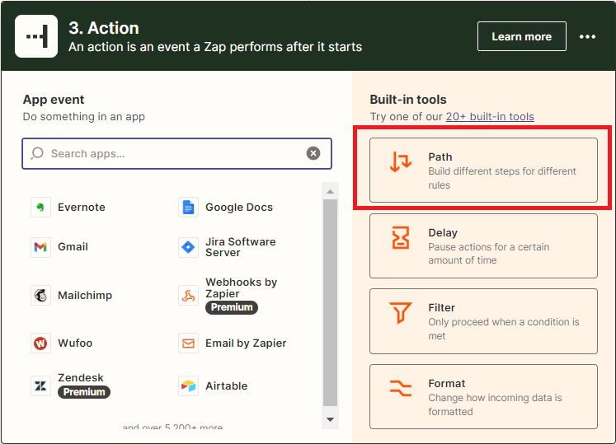Select the Jira Software Server icon
The width and height of the screenshot is (616, 444).
tap(188, 247)
